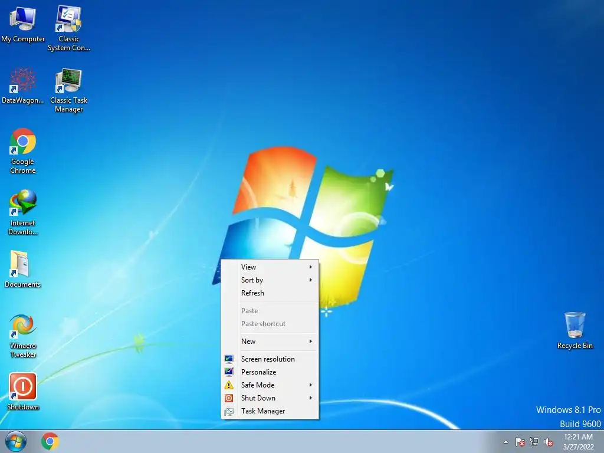Click the arrow beside View
Screen dimensions: 604x453
pos(310,267)
